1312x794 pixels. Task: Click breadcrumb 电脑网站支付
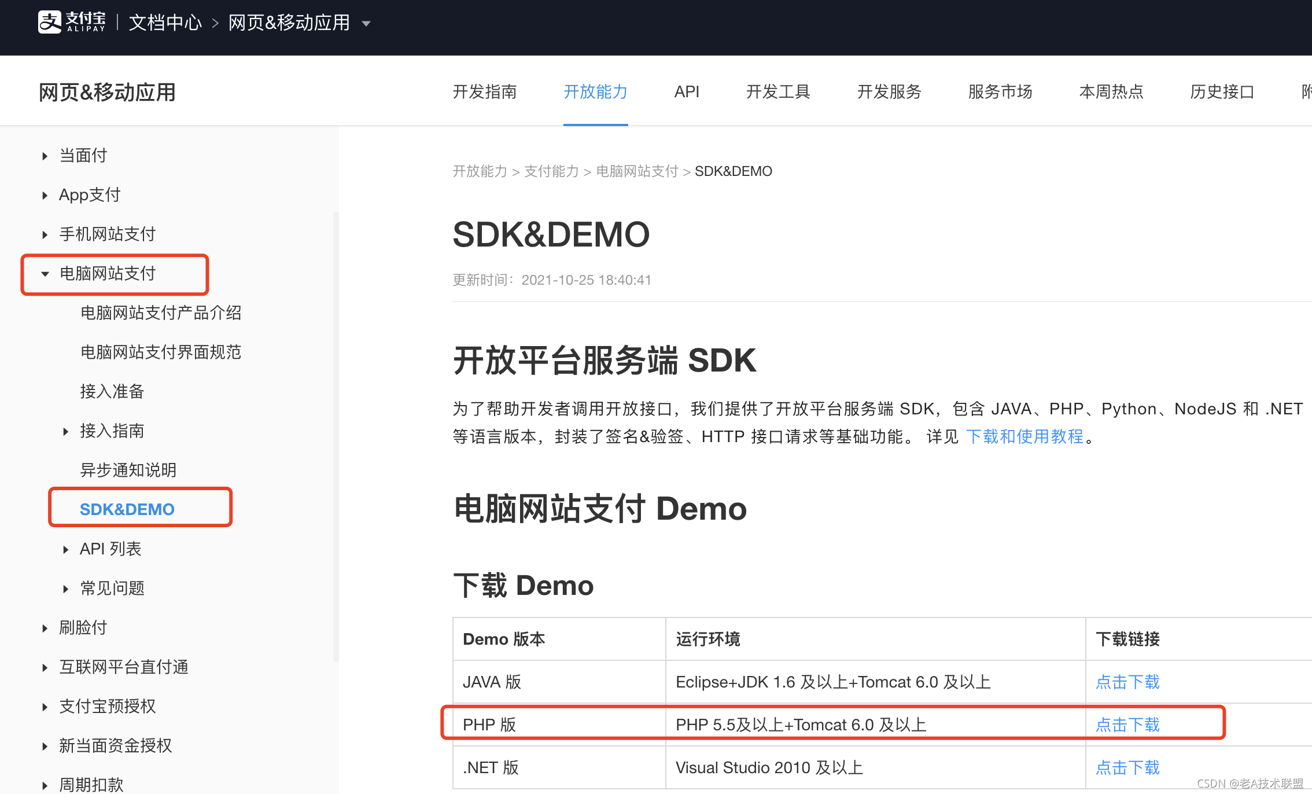click(637, 171)
